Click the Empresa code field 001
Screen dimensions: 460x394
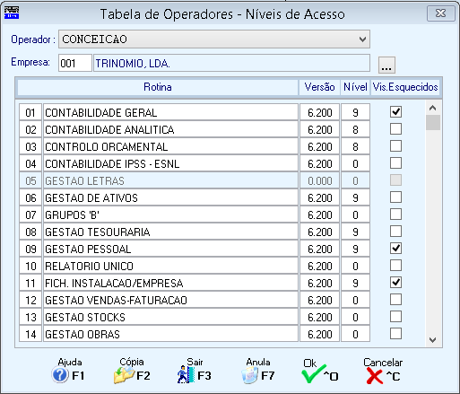(x=75, y=63)
